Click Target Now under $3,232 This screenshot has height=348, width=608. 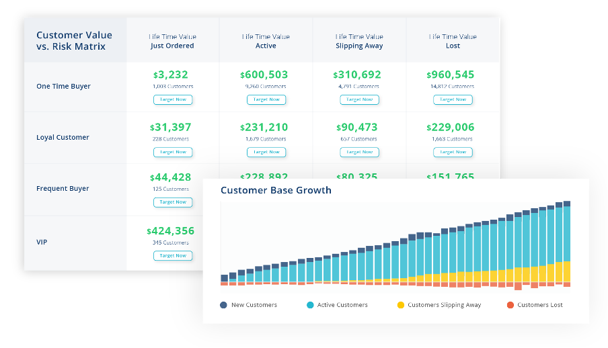point(173,99)
